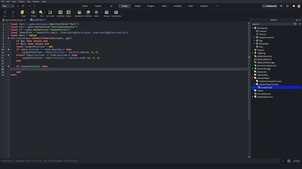Screen dimensions: 302x169
Task: Open the Format dropdown arrow
Action: (x=36, y=13)
